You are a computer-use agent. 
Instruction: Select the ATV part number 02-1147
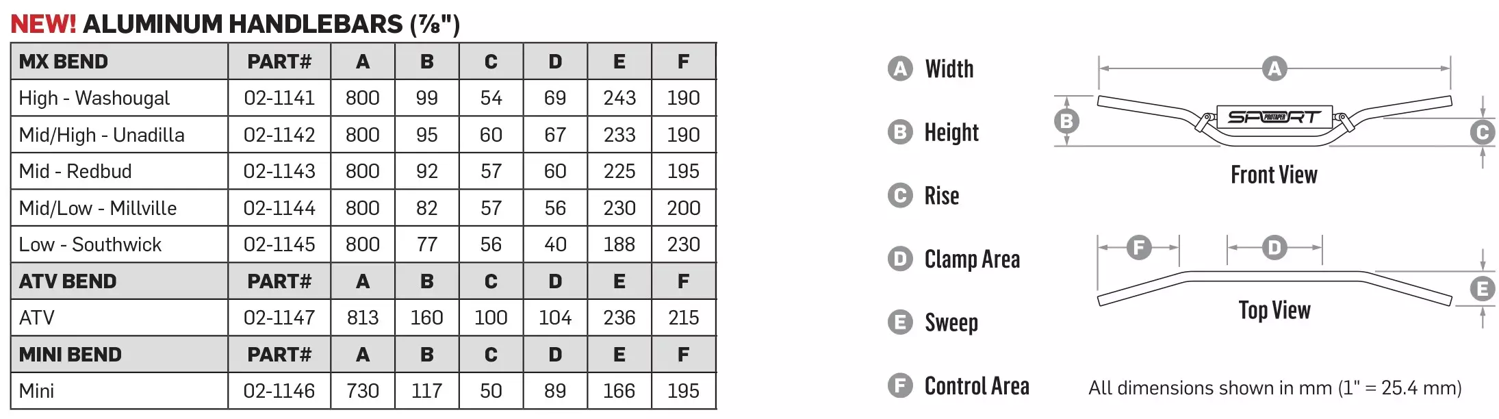279,318
